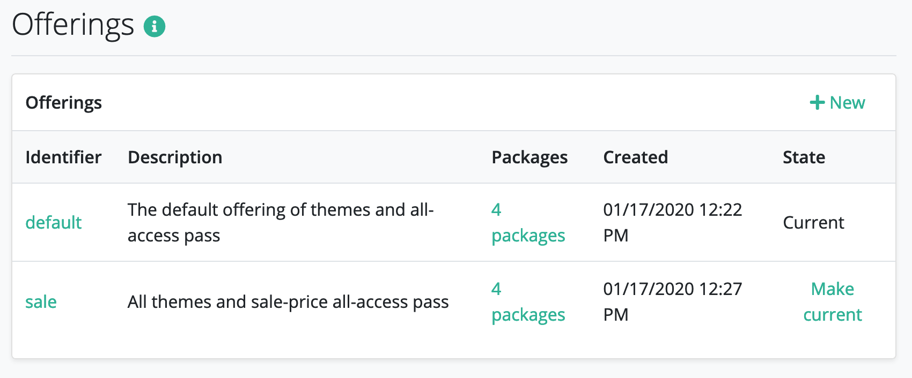This screenshot has height=378, width=912.
Task: View 4 packages of default offering
Action: coord(528,222)
